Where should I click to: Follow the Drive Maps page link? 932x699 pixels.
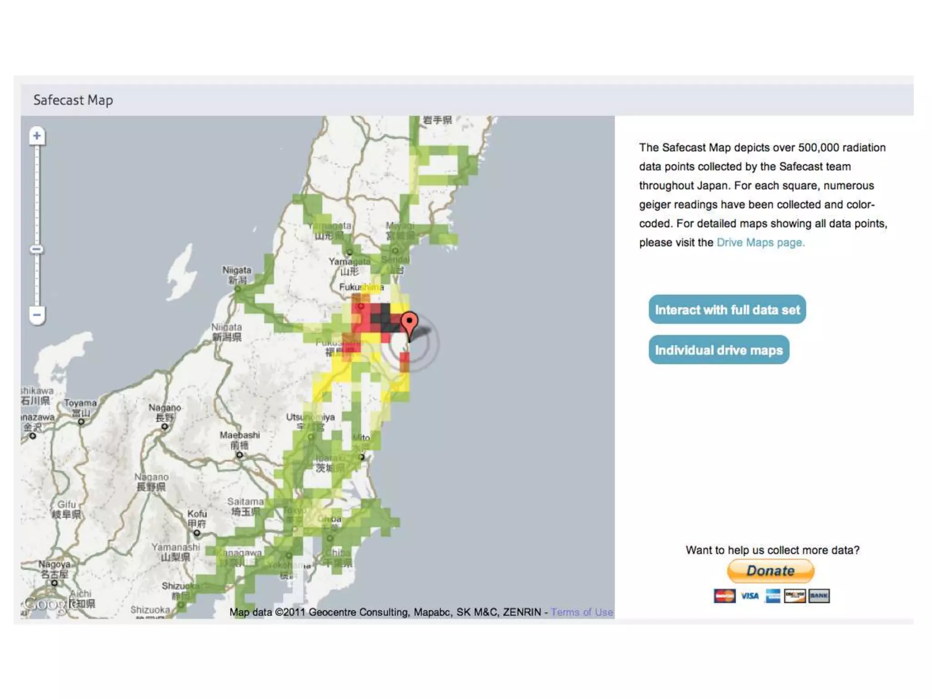pos(760,243)
